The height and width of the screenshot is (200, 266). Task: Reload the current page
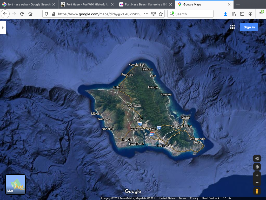click(x=22, y=14)
